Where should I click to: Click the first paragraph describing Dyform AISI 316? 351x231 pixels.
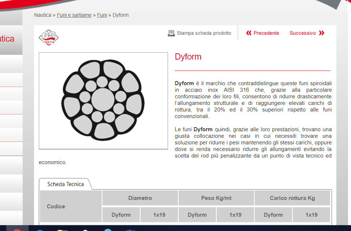[253, 100]
